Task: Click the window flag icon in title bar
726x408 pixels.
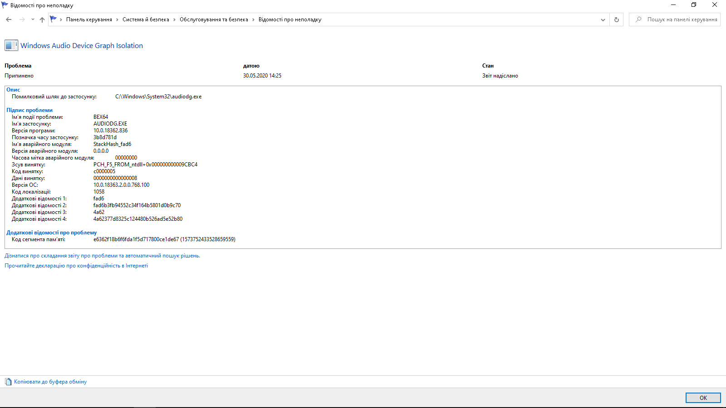Action: tap(5, 5)
